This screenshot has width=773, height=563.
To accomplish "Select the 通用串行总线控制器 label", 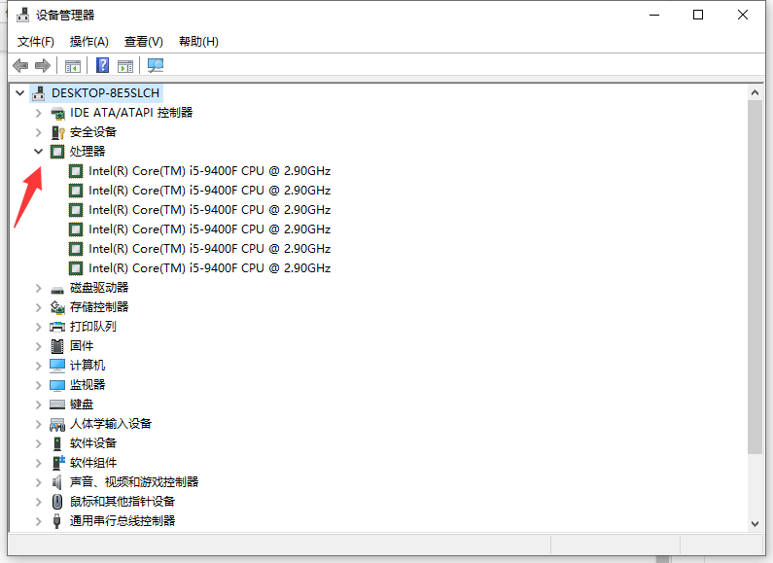I will coord(123,520).
